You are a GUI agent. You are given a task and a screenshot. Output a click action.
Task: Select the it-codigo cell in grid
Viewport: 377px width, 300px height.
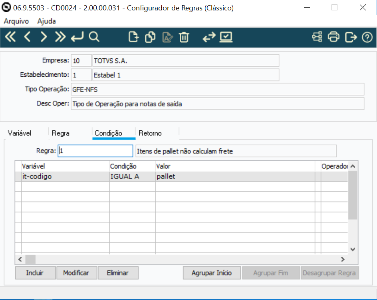(65, 176)
